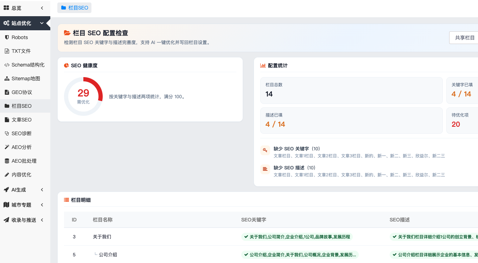The height and width of the screenshot is (263, 478).
Task: Expand the AI生成 sidebar section
Action: click(25, 190)
